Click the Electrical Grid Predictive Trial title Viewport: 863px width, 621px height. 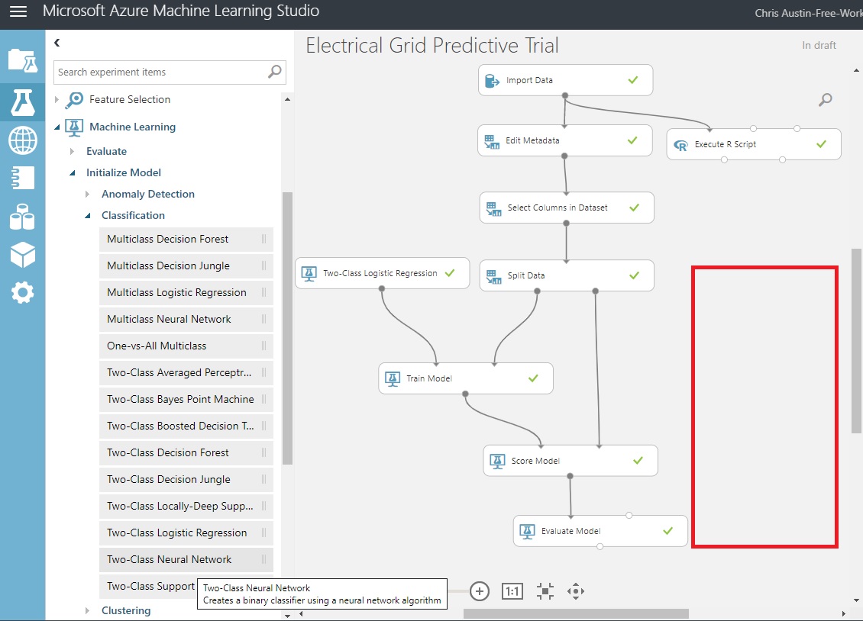point(432,45)
